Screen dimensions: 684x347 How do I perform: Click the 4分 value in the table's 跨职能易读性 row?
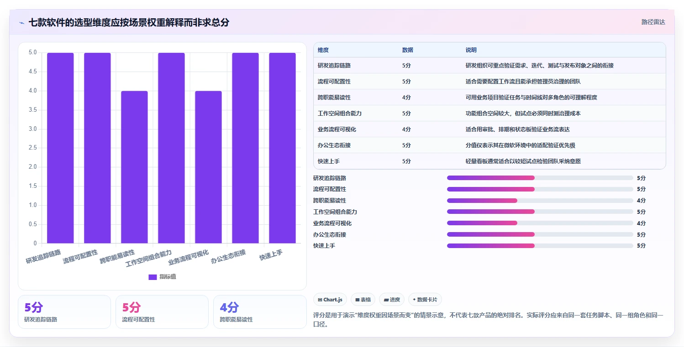point(406,98)
